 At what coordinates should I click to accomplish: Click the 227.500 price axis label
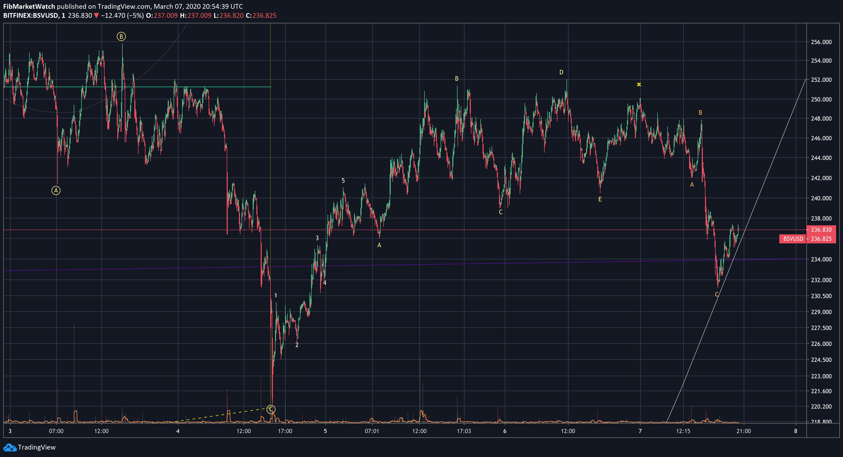tap(821, 328)
